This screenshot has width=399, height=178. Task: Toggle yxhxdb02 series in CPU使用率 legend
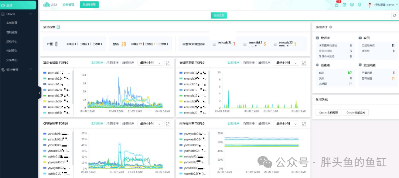click(56, 139)
